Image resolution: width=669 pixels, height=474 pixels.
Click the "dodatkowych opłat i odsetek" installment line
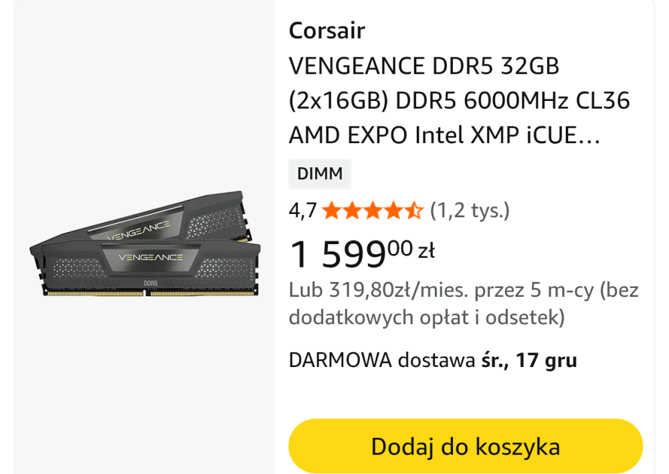pyautogui.click(x=426, y=318)
